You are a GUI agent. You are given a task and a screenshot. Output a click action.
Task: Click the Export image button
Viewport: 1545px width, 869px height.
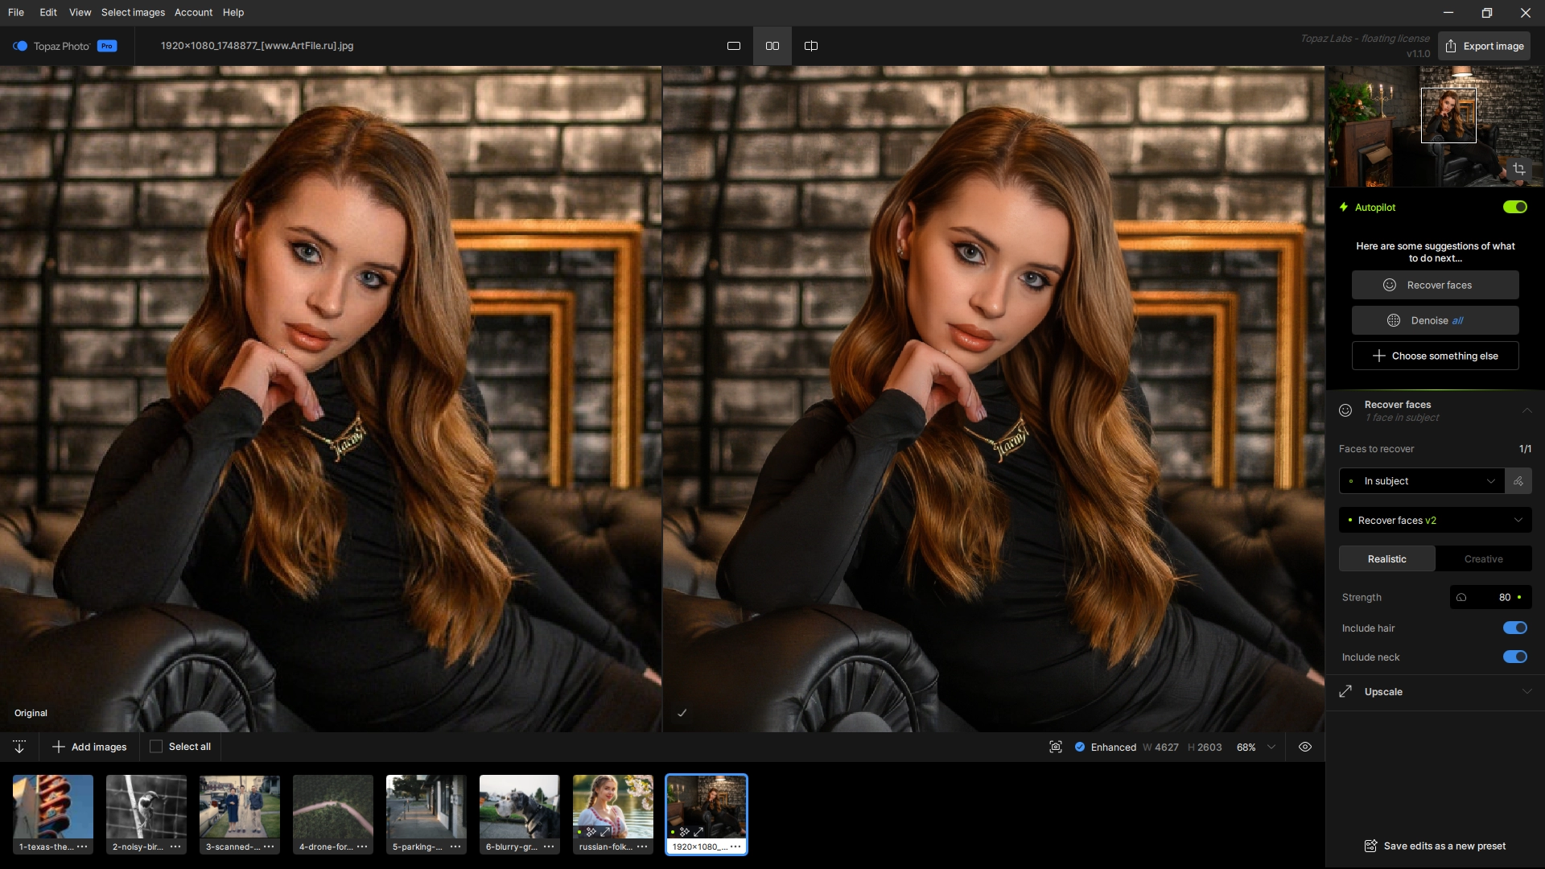tap(1485, 46)
